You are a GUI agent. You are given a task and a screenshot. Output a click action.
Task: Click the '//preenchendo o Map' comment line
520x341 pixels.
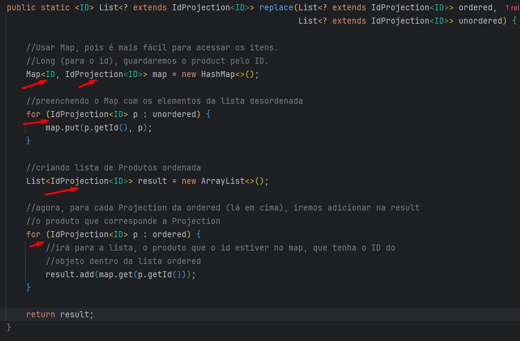tap(164, 101)
